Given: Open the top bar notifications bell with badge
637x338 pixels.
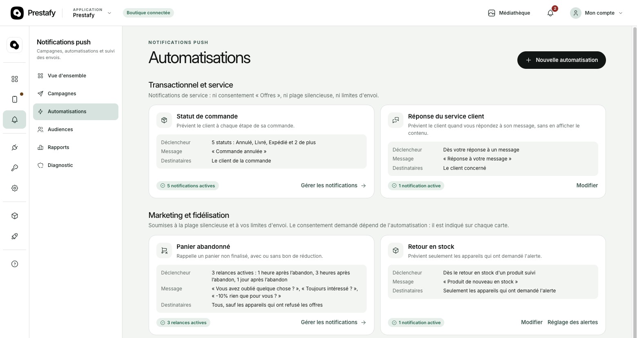Looking at the screenshot, I should (x=550, y=13).
